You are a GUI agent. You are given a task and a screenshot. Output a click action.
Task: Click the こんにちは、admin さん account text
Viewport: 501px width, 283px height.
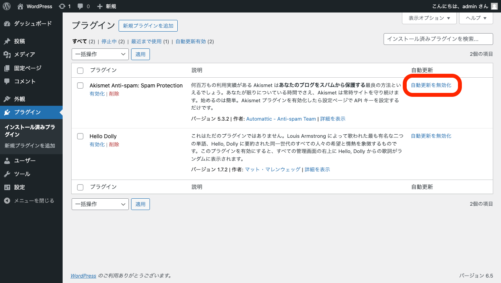[x=460, y=6]
